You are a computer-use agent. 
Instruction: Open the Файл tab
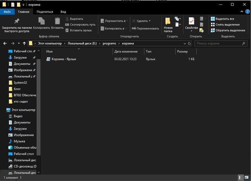click(x=7, y=12)
